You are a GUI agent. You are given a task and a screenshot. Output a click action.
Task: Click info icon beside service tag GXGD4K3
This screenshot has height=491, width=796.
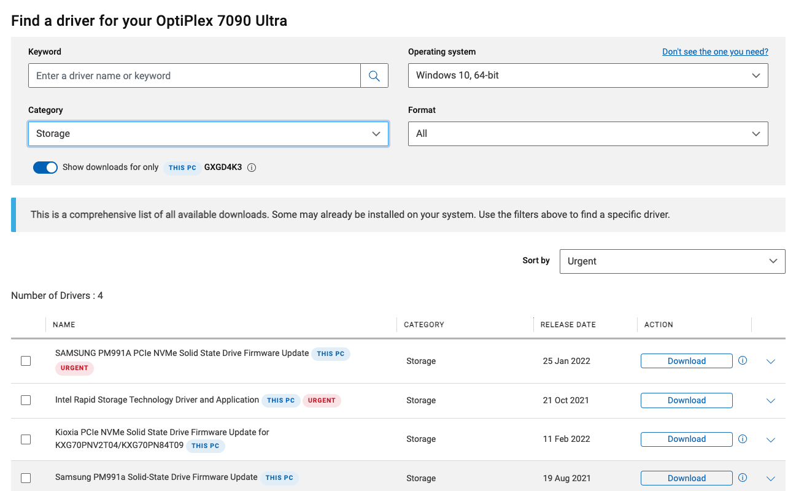[x=252, y=168]
